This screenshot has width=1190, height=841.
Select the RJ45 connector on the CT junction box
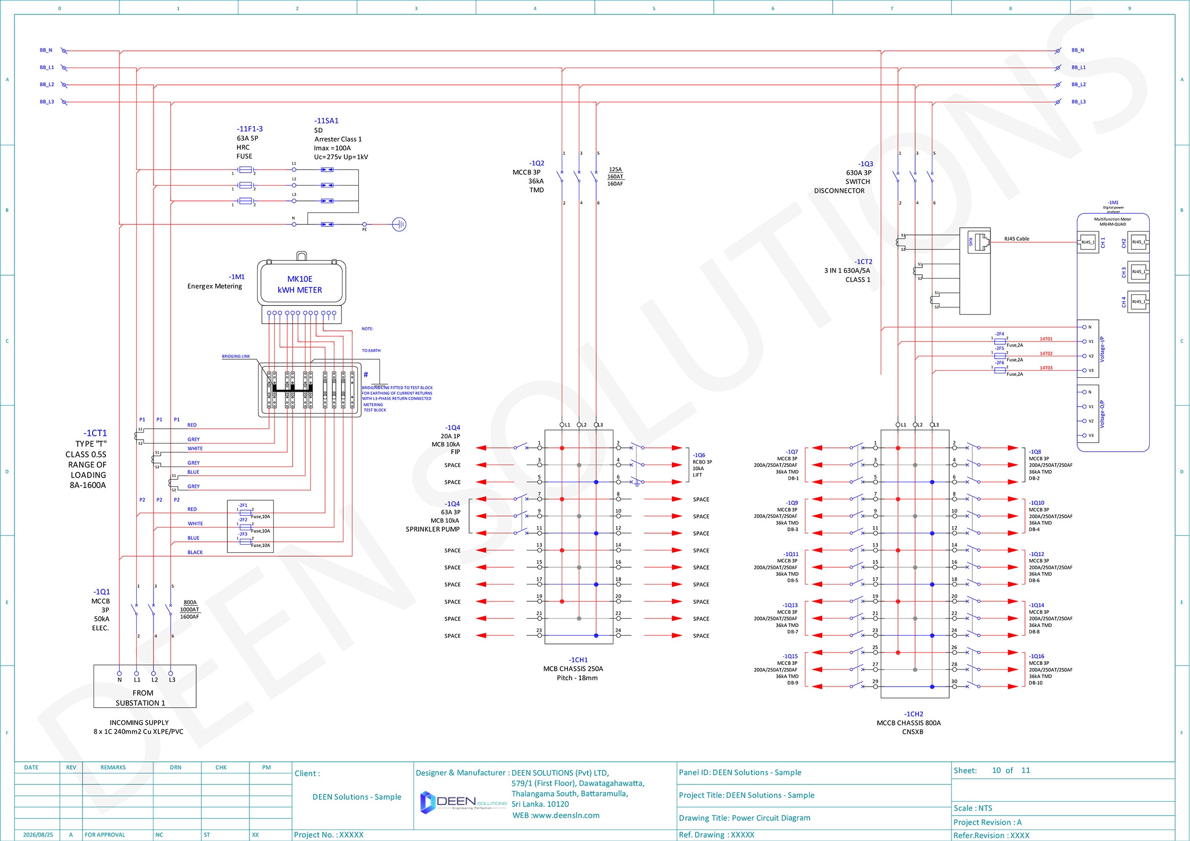click(x=979, y=242)
